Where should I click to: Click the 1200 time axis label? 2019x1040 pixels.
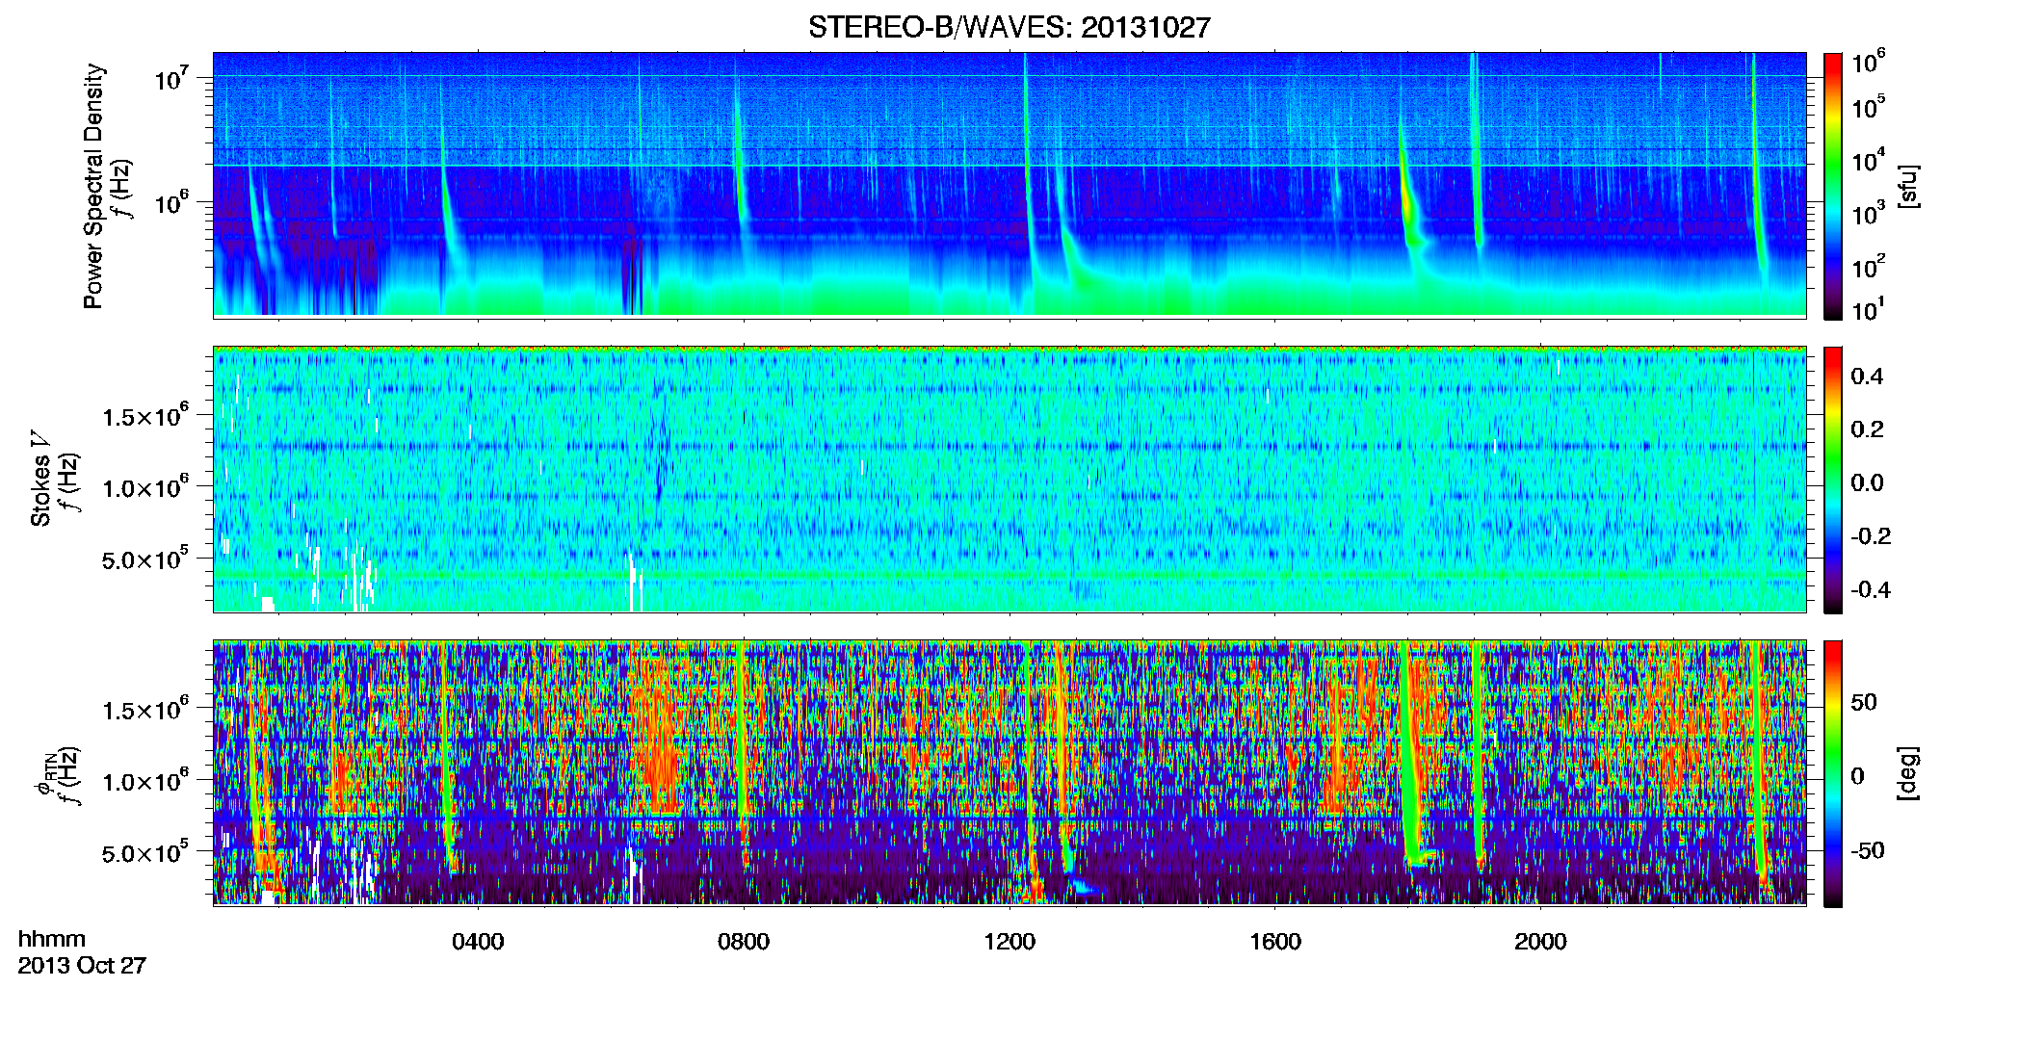click(x=1009, y=942)
